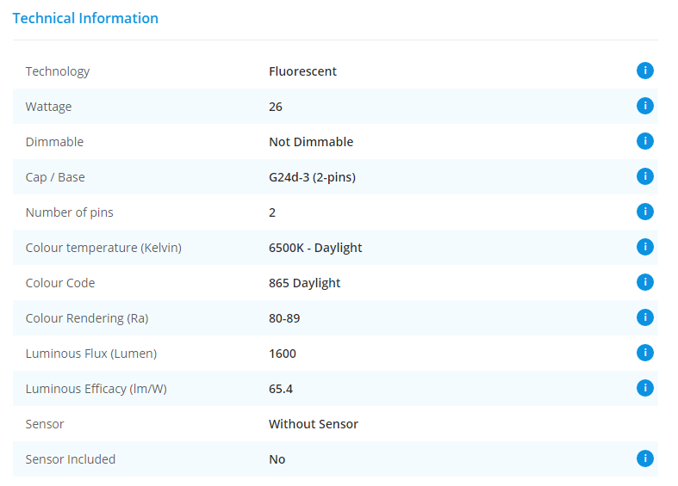The image size is (678, 486).
Task: Select the 865 Daylight colour code
Action: click(304, 283)
